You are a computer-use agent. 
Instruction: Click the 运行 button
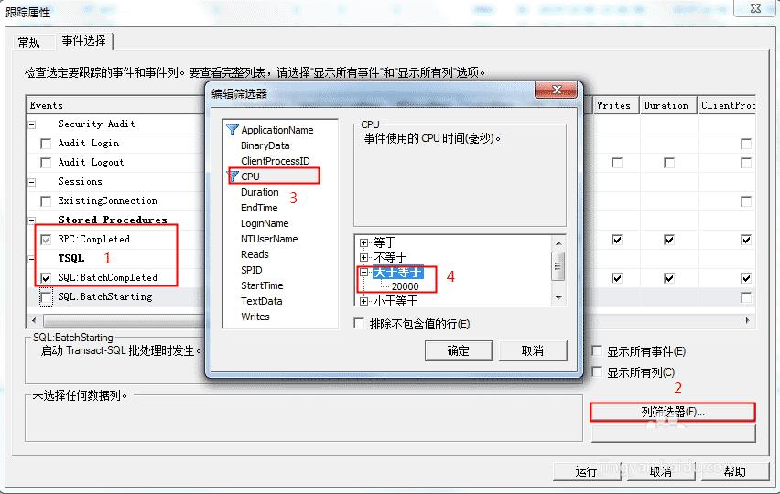click(x=587, y=471)
